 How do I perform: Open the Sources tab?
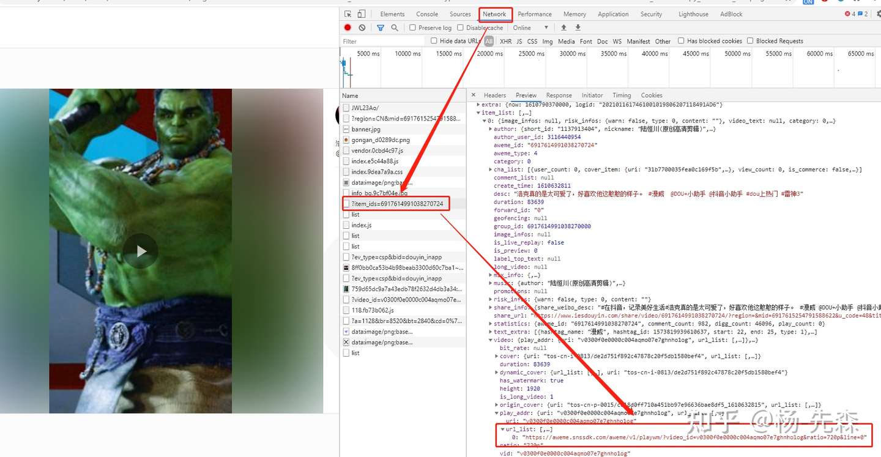tap(460, 14)
